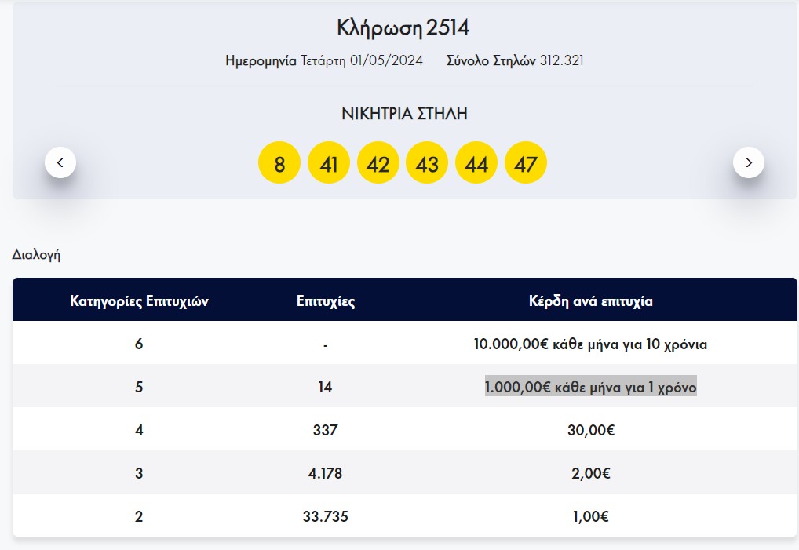
Task: Select the 4.178 winners cell
Action: point(325,473)
